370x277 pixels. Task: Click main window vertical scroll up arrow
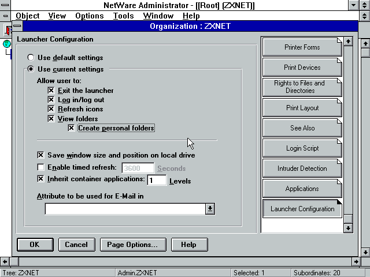tap(365, 44)
